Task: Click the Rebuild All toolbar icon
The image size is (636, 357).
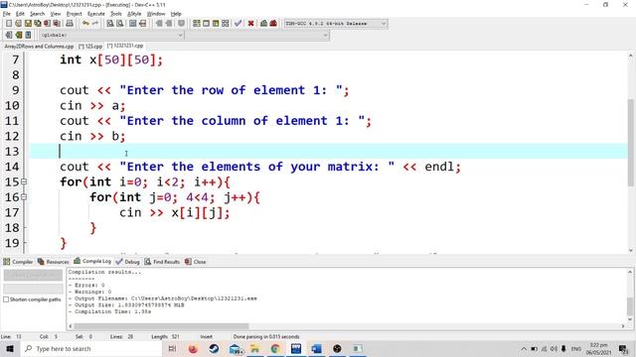Action: (x=226, y=24)
